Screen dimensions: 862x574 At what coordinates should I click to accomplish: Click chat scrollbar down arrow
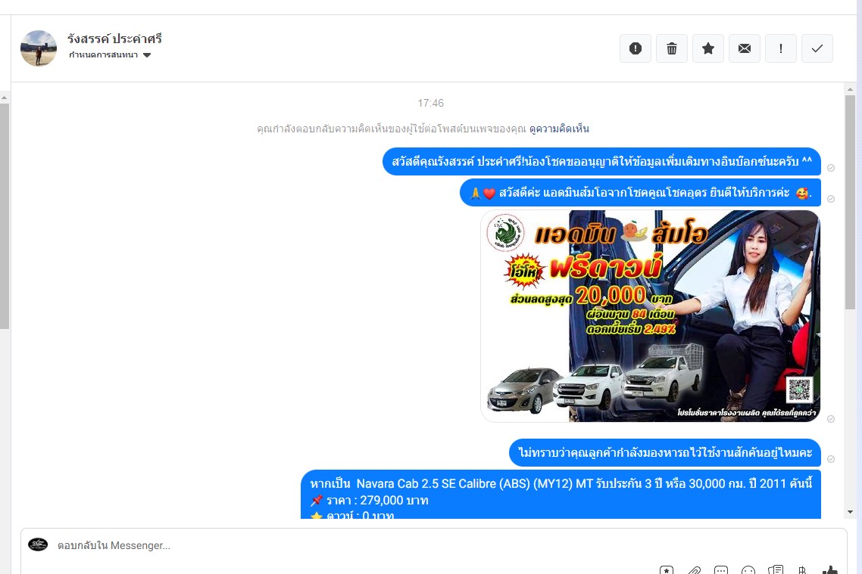pyautogui.click(x=851, y=512)
